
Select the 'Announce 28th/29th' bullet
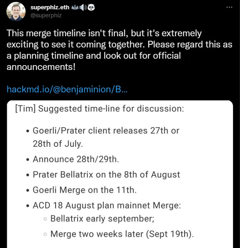(76, 159)
